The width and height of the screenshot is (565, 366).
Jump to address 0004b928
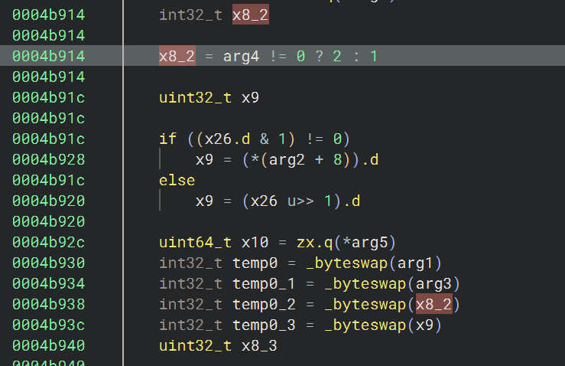49,159
